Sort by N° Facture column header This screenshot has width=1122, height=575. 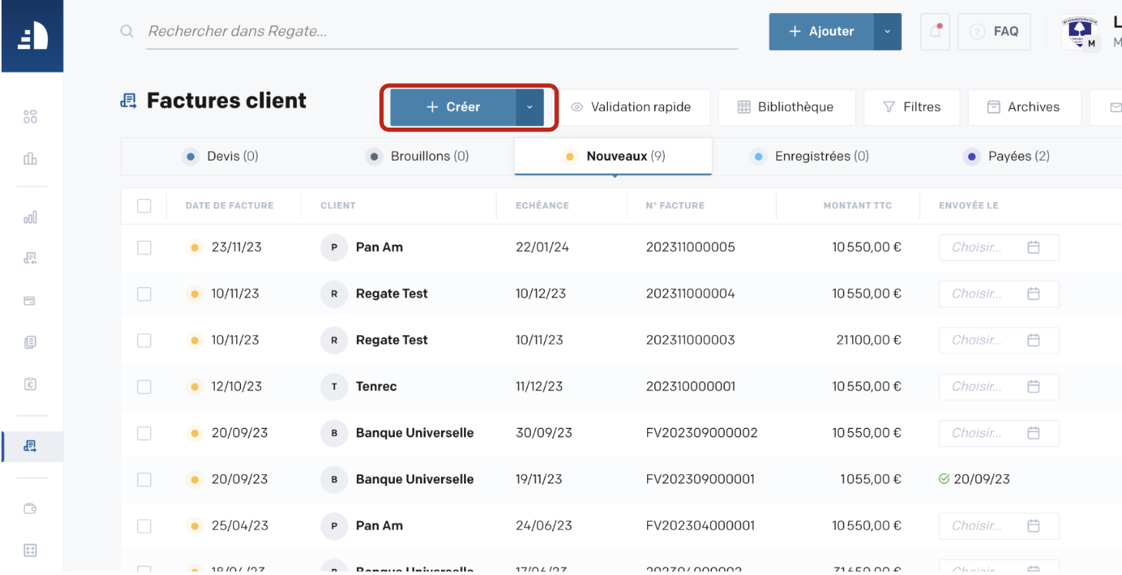coord(675,205)
